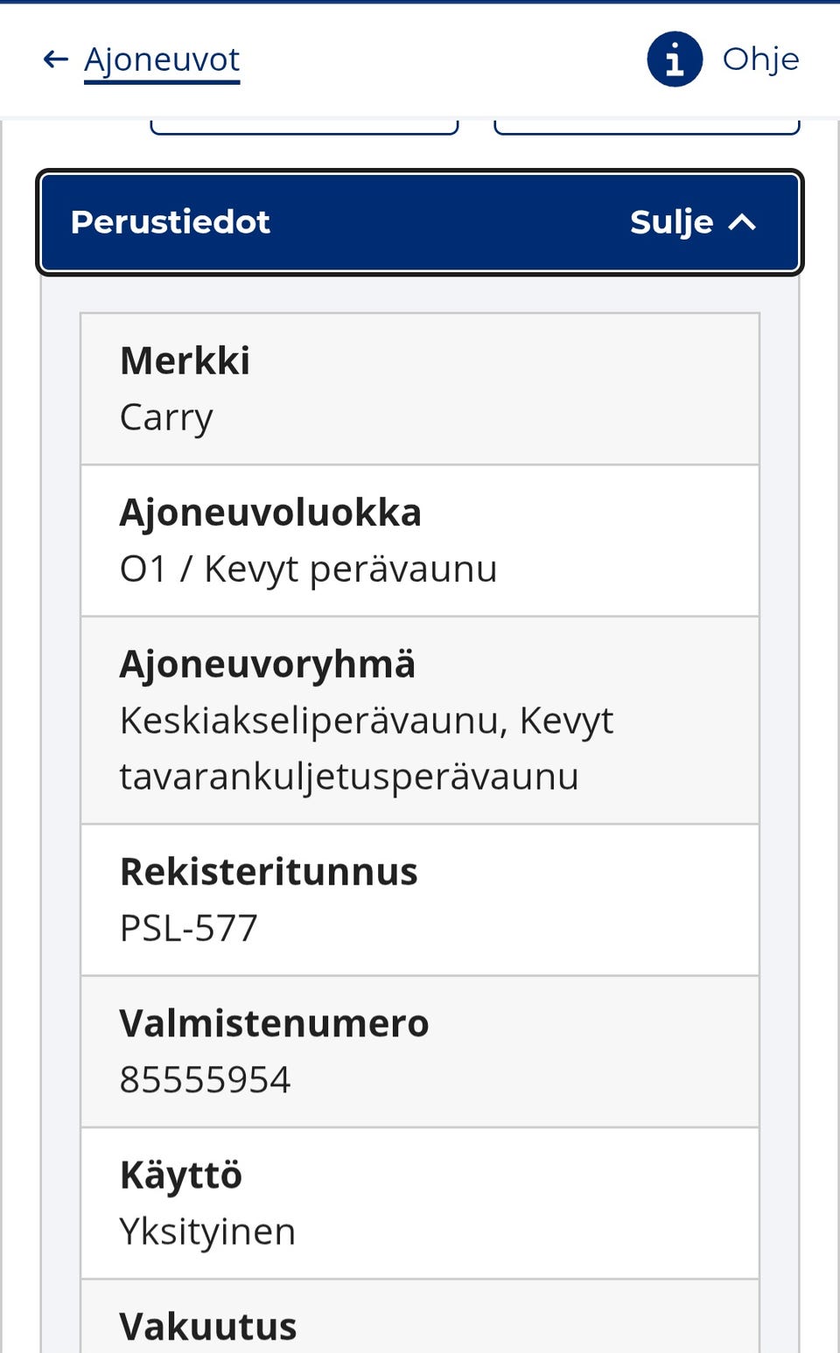This screenshot has width=840, height=1353.
Task: Select the Ajoneuvoryhmä row
Action: (x=420, y=721)
